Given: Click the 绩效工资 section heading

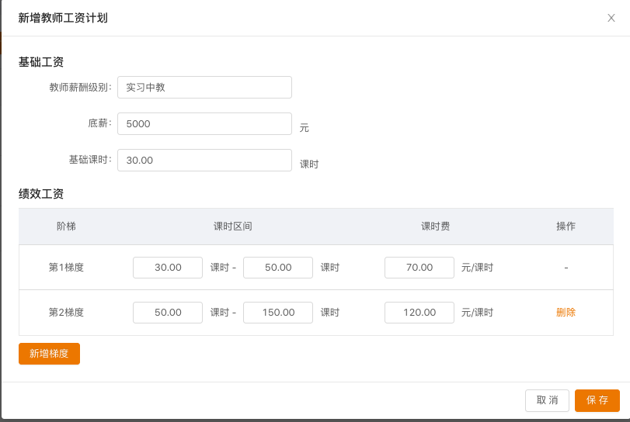Looking at the screenshot, I should point(41,194).
